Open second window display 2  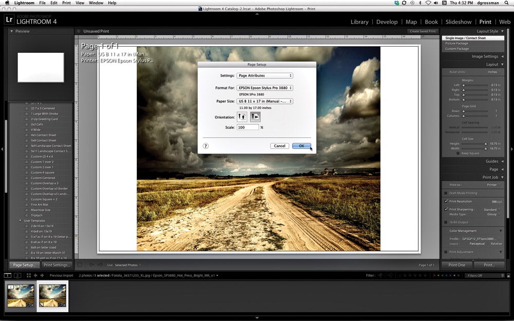[x=17, y=275]
